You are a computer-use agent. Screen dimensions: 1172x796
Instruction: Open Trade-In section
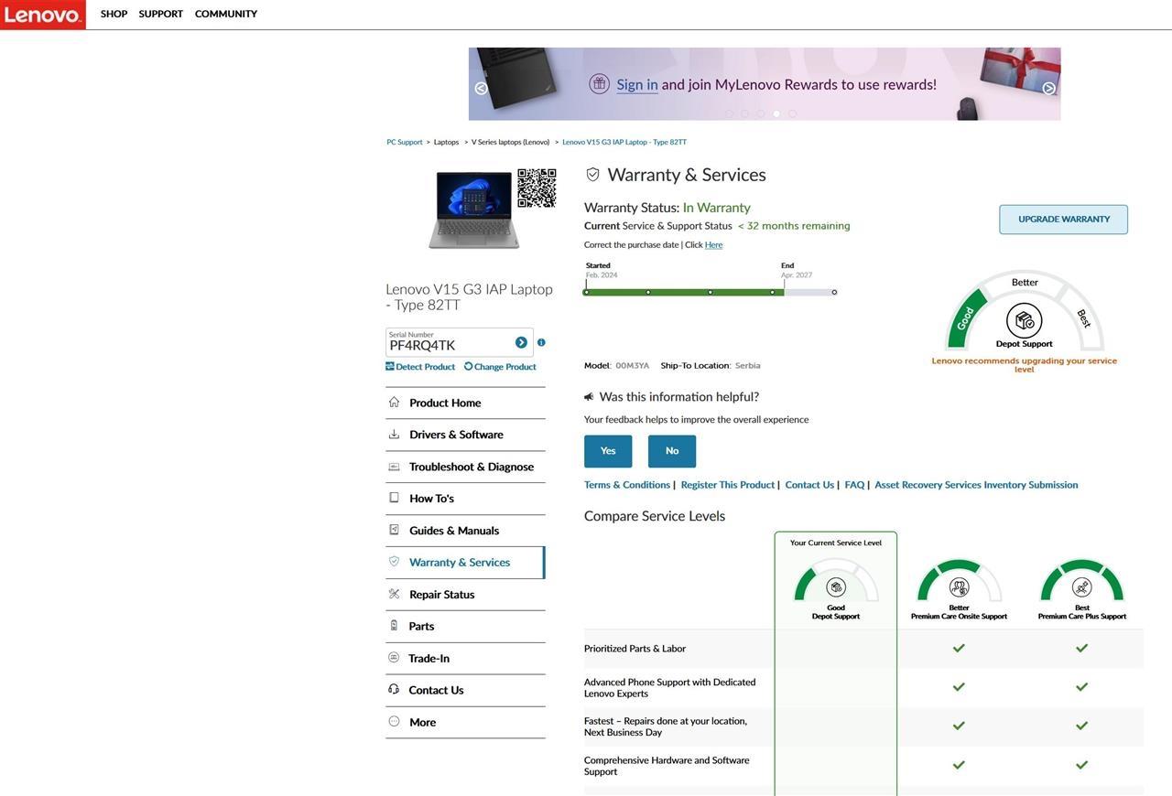pyautogui.click(x=465, y=659)
